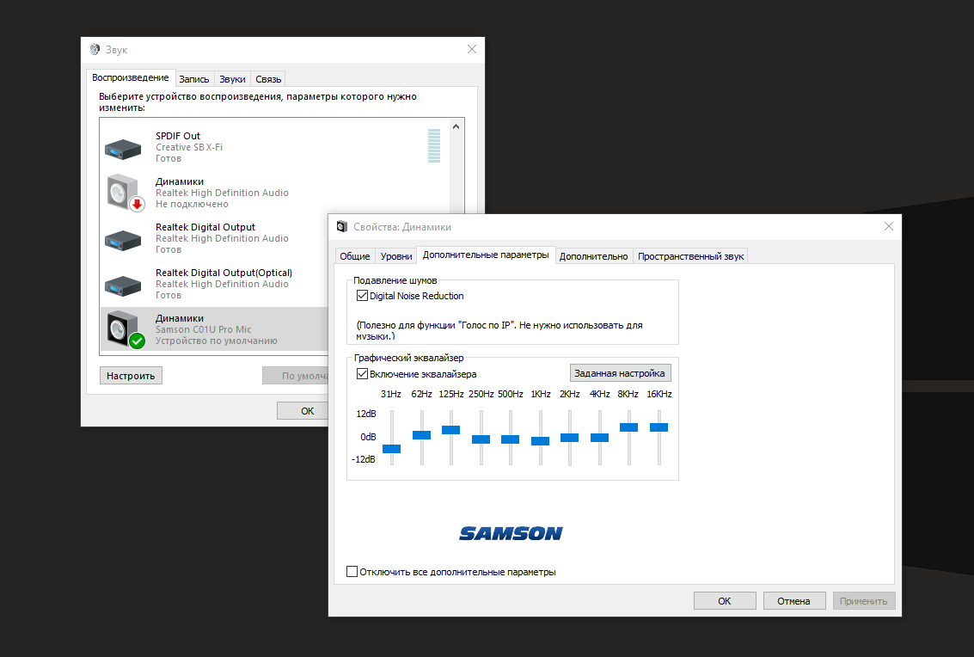Viewport: 974px width, 657px height.
Task: Click the SPDIF Out volume level meter
Action: [434, 146]
